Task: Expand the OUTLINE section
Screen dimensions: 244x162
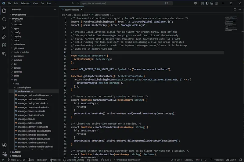Action: [34, 152]
